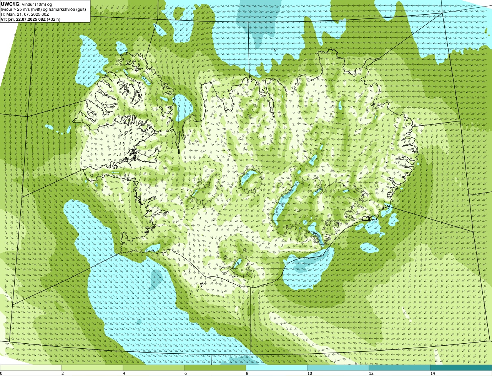This screenshot has width=492, height=376.
Task: Click the legend tick label "12"
Action: (371, 373)
